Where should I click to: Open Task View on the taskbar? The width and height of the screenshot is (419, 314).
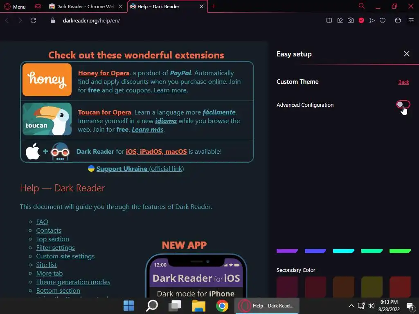click(x=175, y=306)
